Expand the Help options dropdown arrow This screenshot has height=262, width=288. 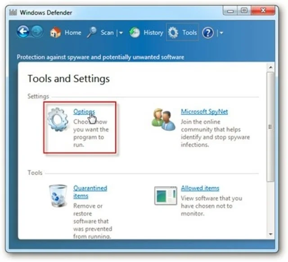[221, 33]
